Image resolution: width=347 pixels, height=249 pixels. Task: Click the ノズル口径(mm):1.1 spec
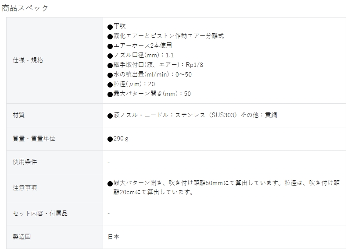[140, 55]
